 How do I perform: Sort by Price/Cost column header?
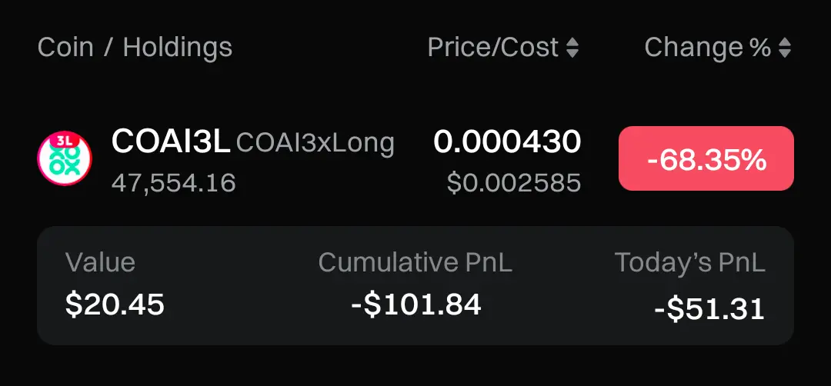coord(503,48)
